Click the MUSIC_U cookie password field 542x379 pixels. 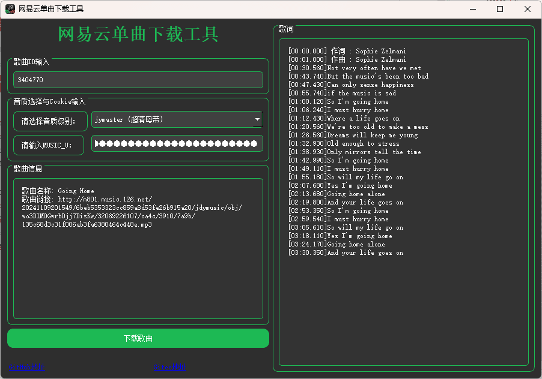pos(177,143)
